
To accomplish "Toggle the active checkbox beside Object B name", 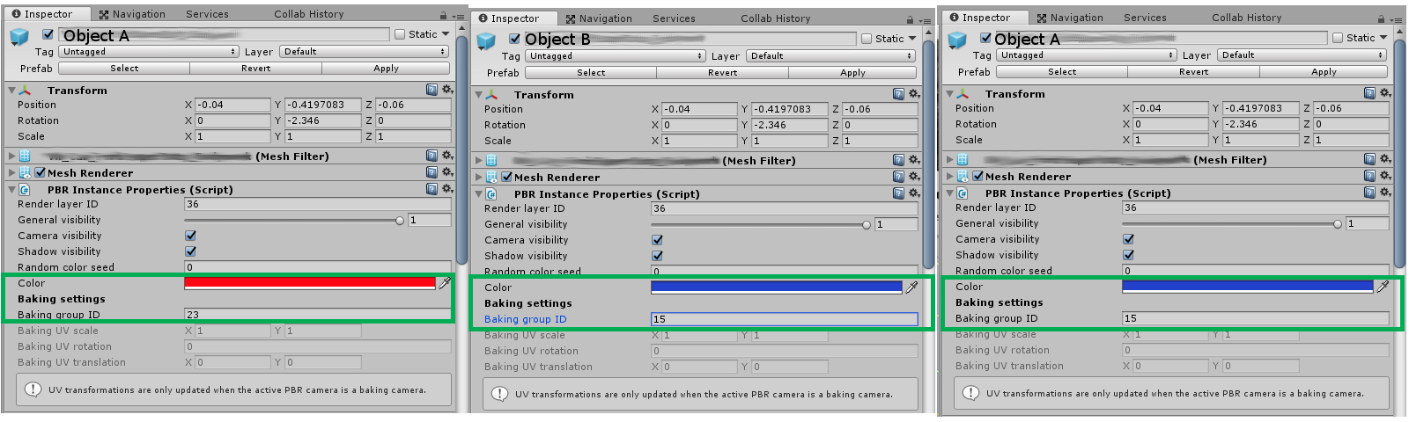I will 515,39.
